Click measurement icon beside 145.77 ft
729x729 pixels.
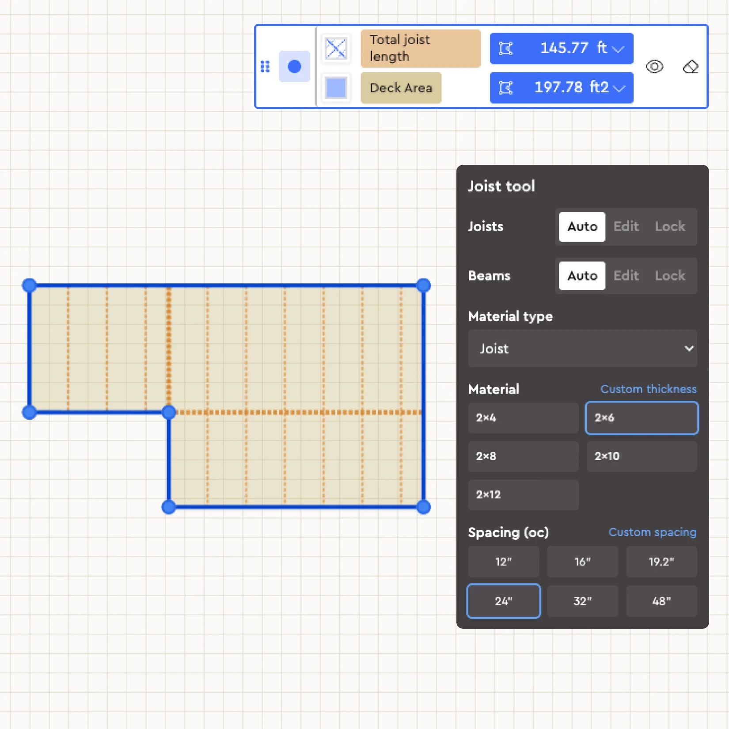[506, 48]
